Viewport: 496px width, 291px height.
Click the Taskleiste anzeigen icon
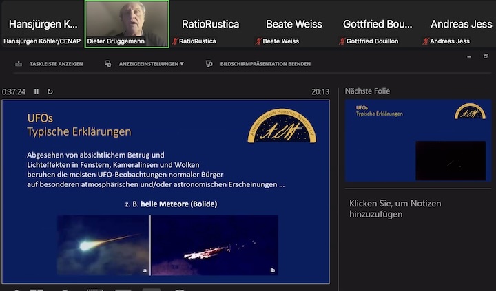tap(19, 64)
